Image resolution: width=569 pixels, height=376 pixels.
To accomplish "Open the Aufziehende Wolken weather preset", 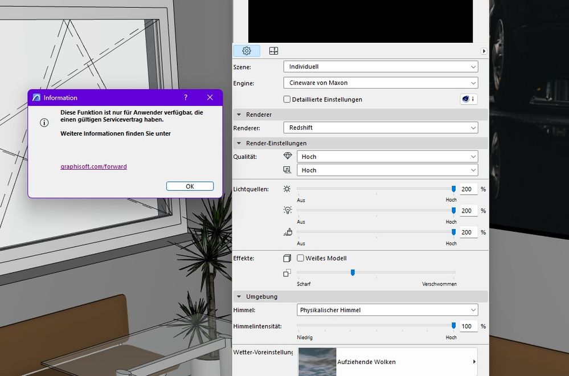I will tap(387, 362).
